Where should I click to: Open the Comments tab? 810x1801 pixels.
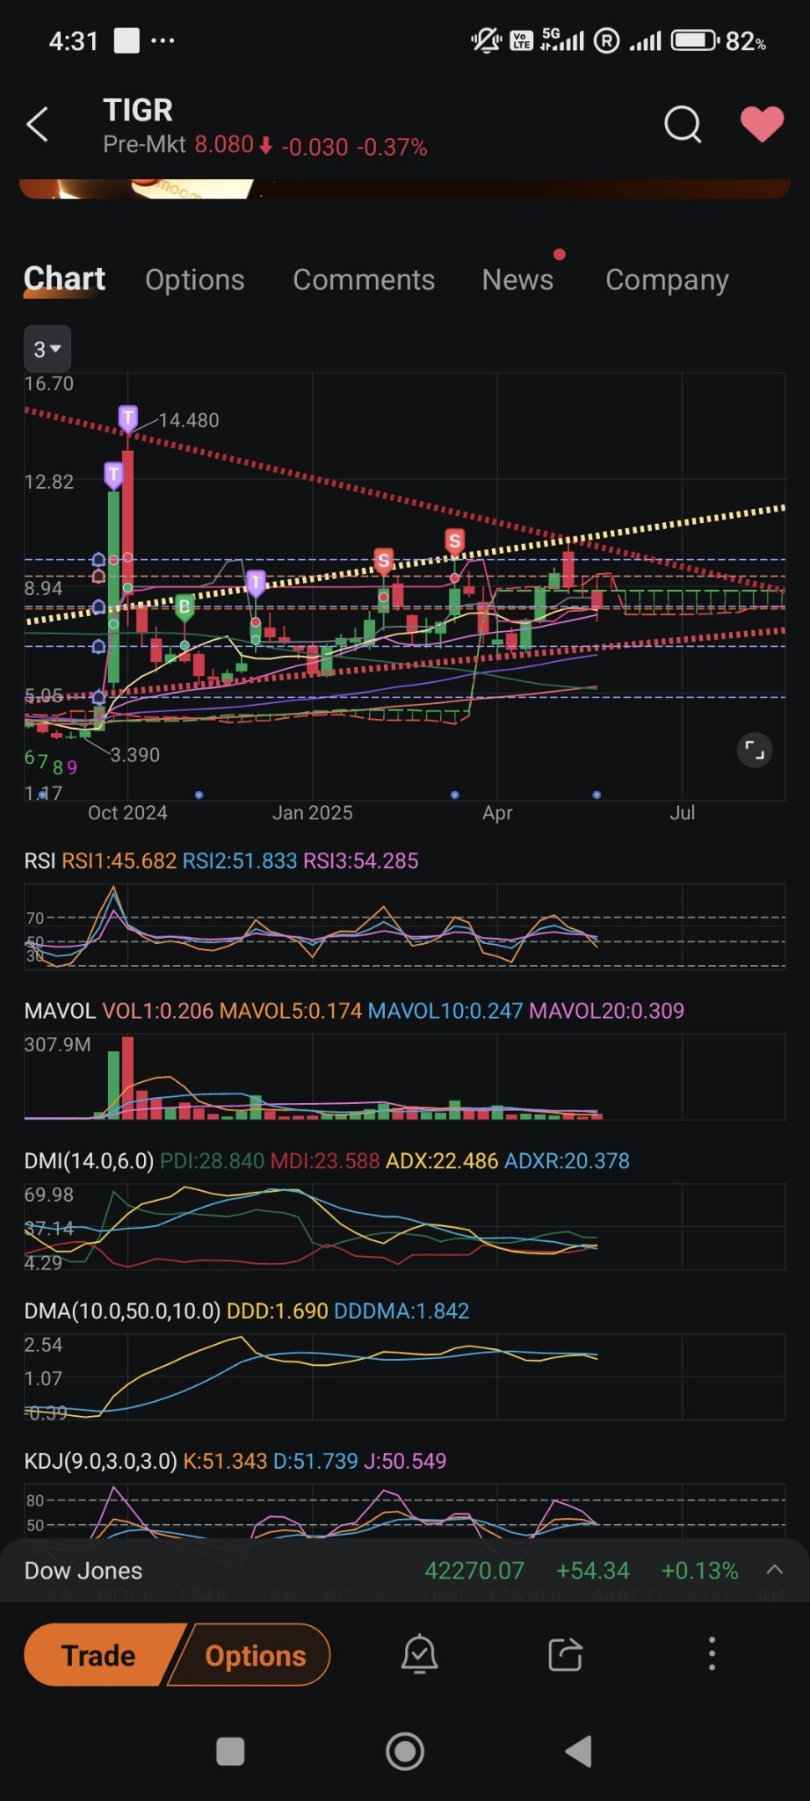pos(364,280)
